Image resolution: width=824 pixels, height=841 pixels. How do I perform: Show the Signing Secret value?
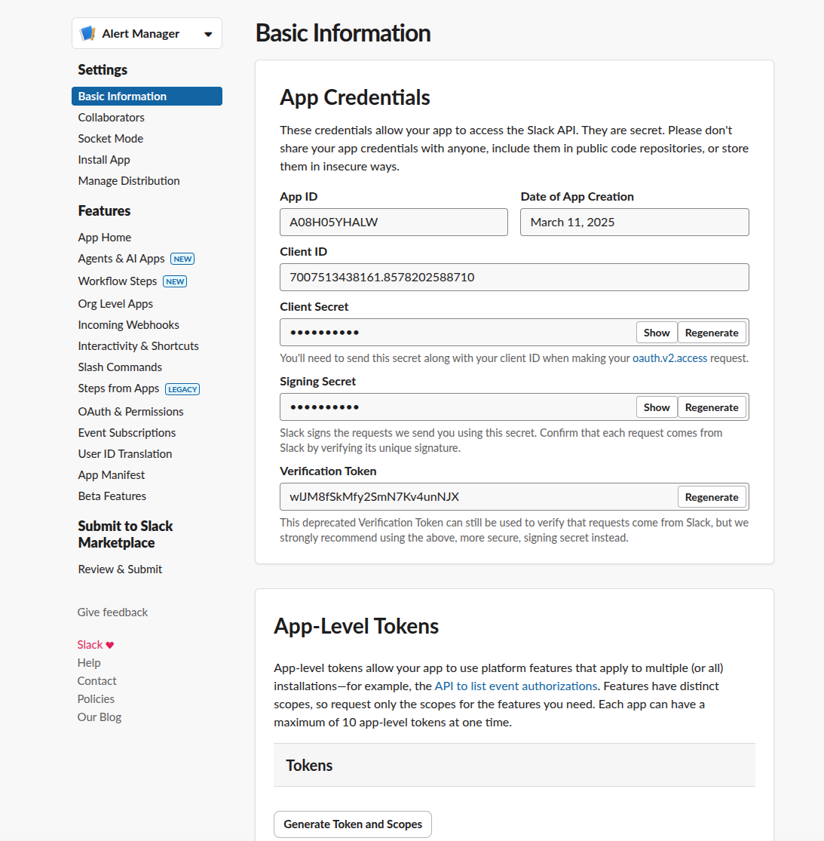click(x=655, y=407)
